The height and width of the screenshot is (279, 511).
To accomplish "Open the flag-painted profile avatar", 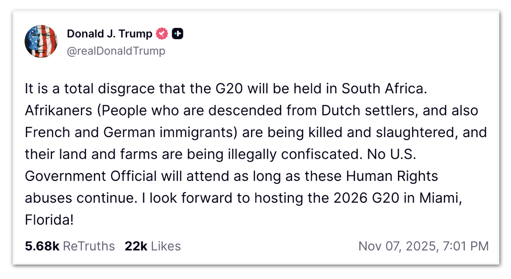I will click(41, 41).
